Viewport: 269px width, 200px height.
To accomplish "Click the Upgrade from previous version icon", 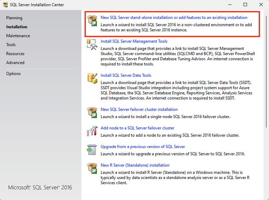I will (92, 149).
